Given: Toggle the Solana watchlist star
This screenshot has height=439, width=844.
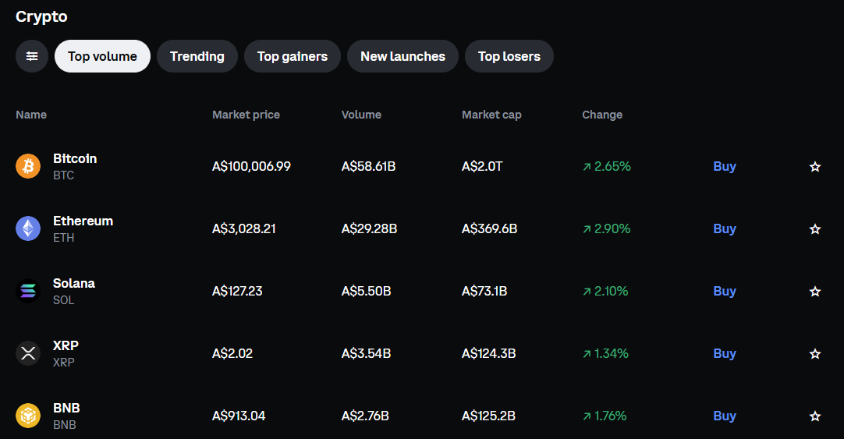Looking at the screenshot, I should click(815, 291).
